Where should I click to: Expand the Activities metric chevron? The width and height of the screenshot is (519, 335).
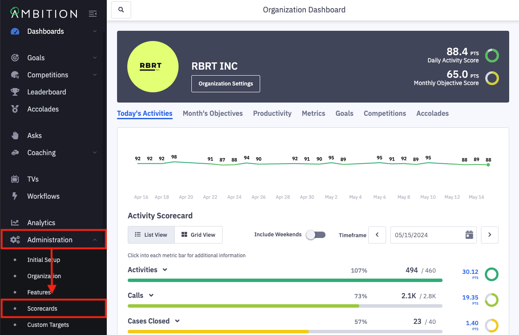pyautogui.click(x=165, y=270)
